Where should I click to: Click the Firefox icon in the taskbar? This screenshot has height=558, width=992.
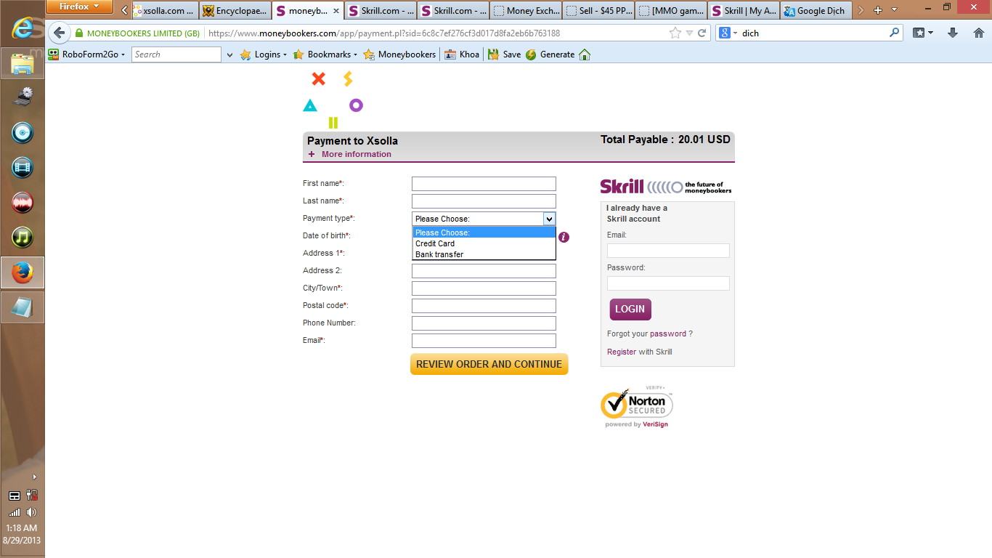[x=23, y=272]
